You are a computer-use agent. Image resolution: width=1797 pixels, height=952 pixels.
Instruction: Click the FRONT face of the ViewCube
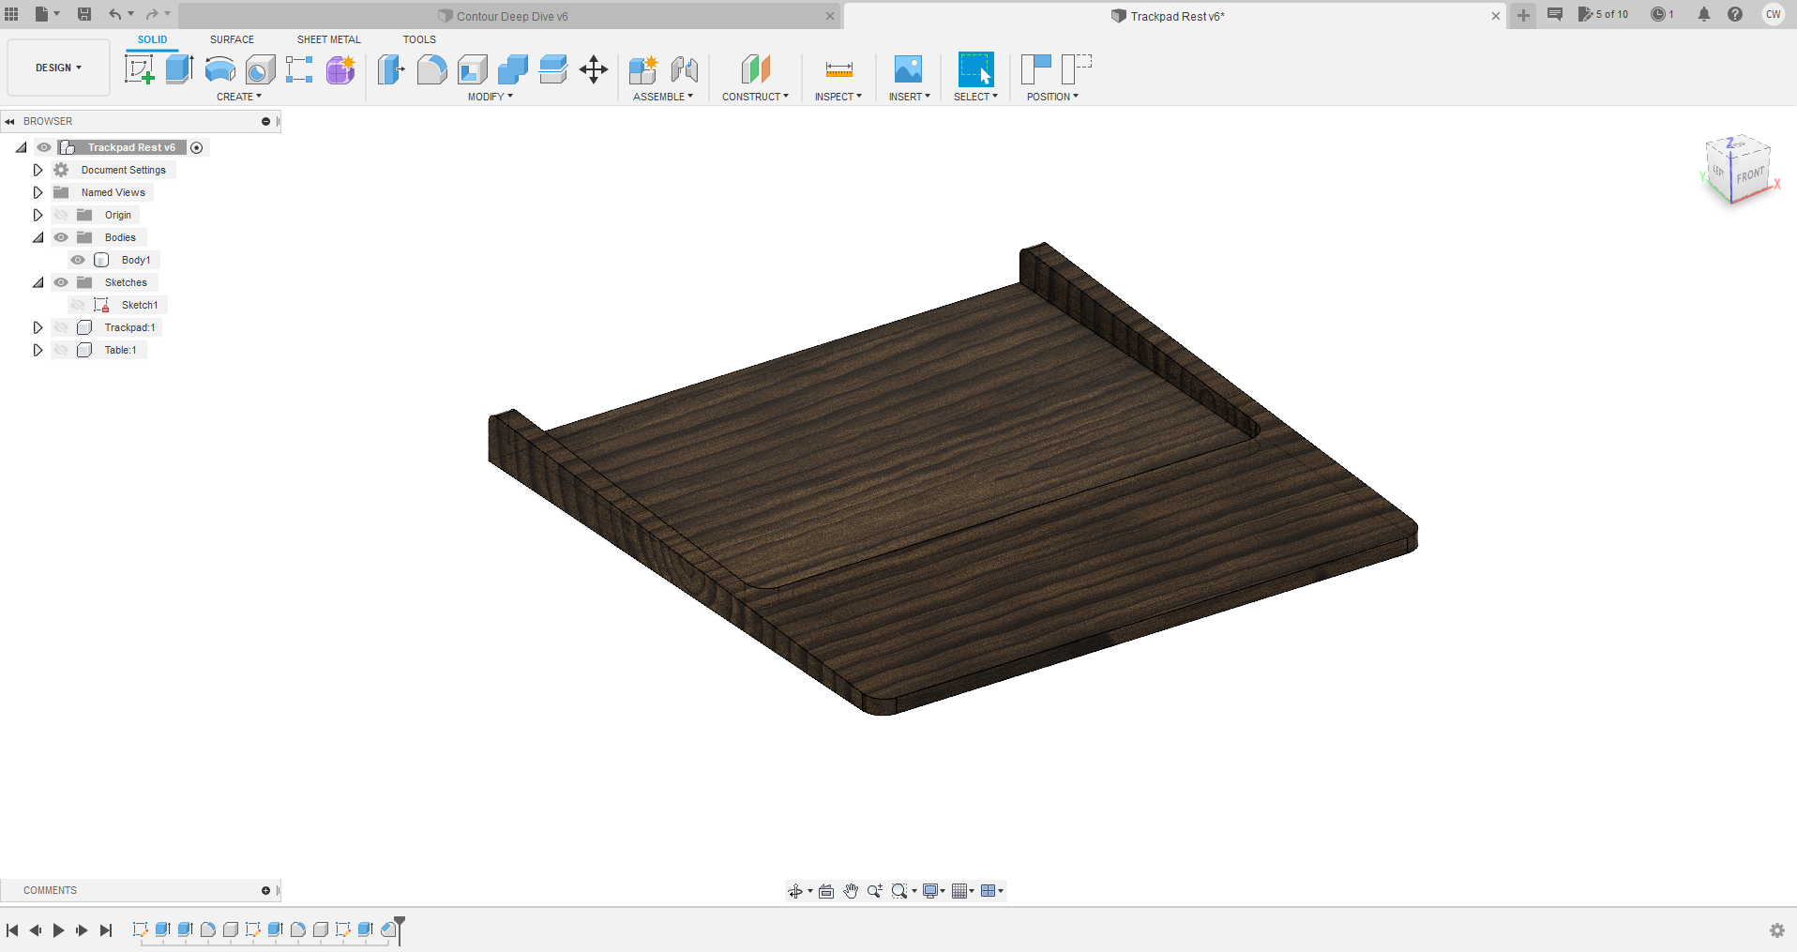click(1750, 175)
